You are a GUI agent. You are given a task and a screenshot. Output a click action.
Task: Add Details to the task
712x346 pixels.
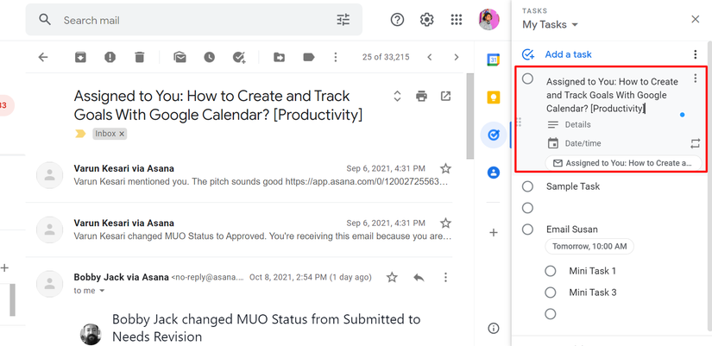[577, 124]
